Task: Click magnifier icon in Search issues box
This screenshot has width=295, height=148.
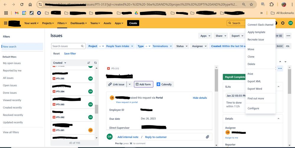Action: (x=82, y=46)
